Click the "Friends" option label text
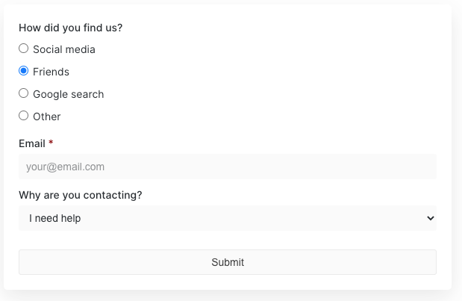 tap(51, 72)
